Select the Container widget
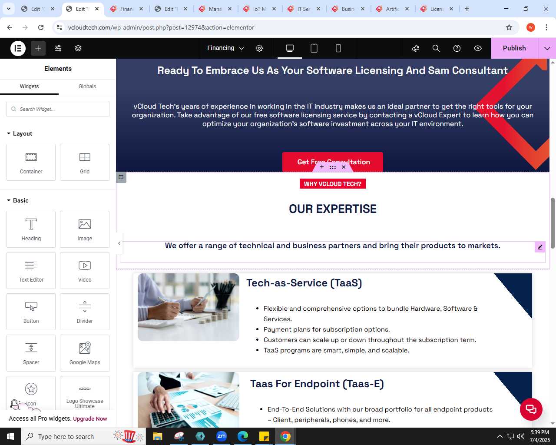The width and height of the screenshot is (556, 445). click(x=31, y=162)
